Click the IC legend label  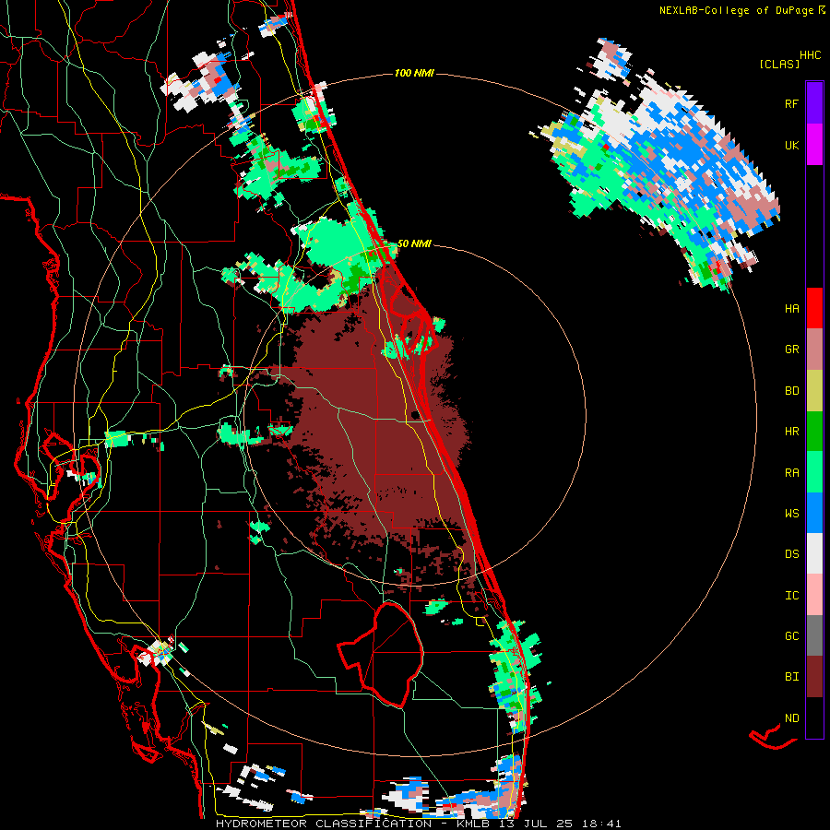791,596
